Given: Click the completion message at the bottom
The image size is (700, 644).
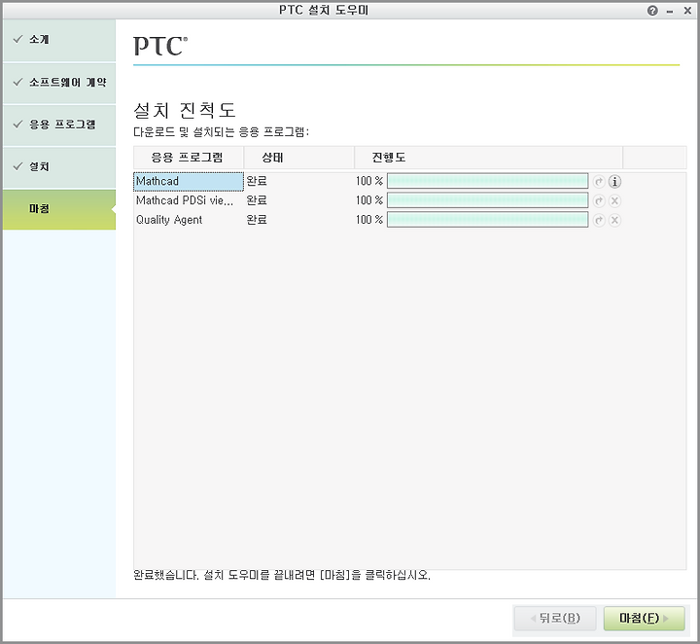Looking at the screenshot, I should coord(282,575).
